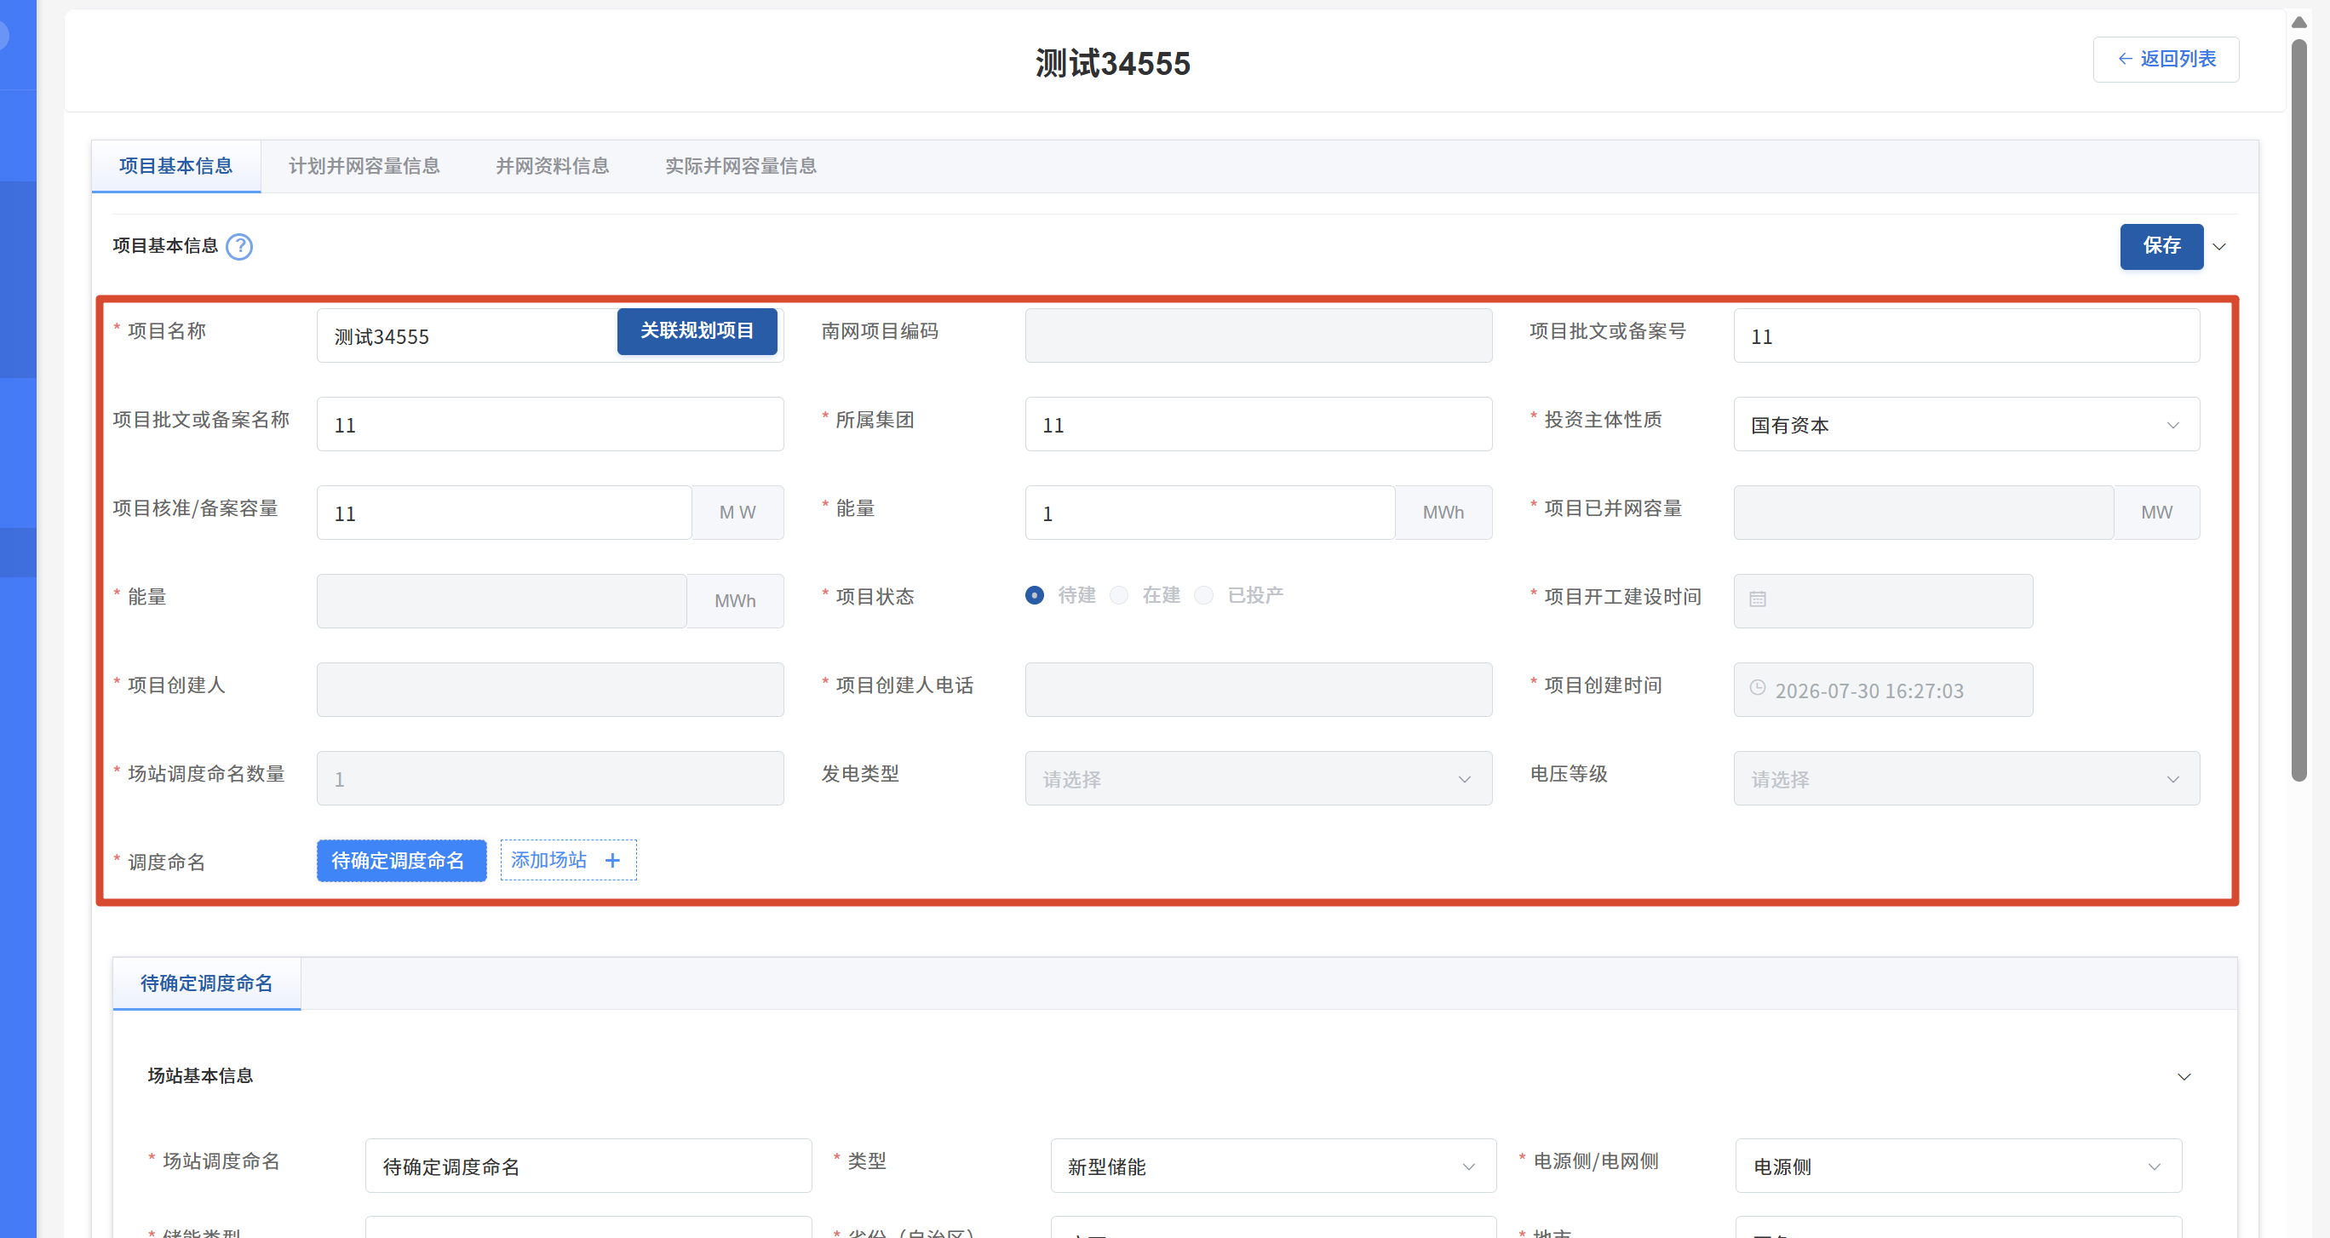Click the empty disabled 能量 MWh input
This screenshot has width=2330, height=1238.
[501, 601]
